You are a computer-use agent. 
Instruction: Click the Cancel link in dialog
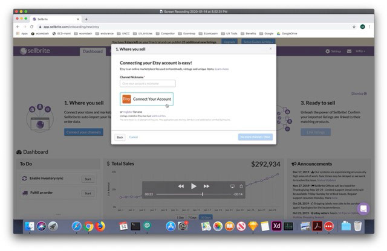coord(133,137)
